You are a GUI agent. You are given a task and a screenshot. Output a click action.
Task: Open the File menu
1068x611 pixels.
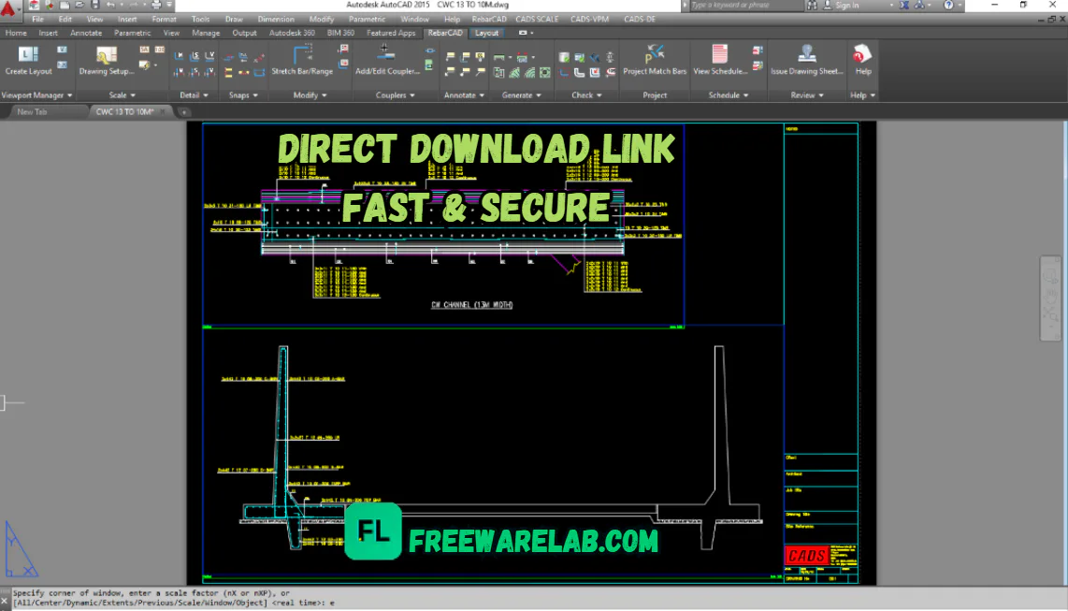37,19
